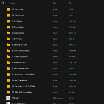
Task: Click folder icon for 3. Ascendance
Action: pyautogui.click(x=8, y=33)
